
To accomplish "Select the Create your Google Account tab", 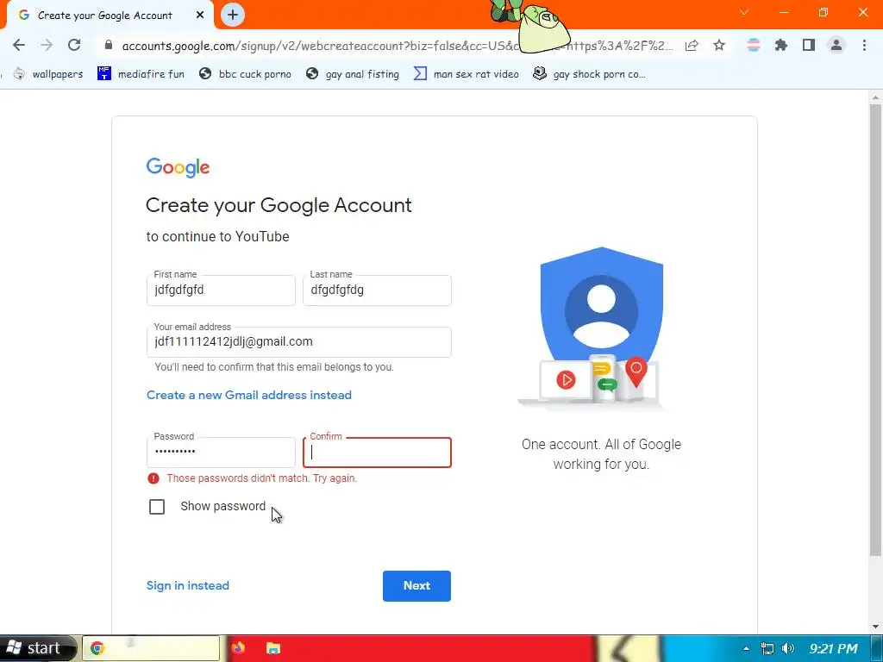I will [105, 16].
